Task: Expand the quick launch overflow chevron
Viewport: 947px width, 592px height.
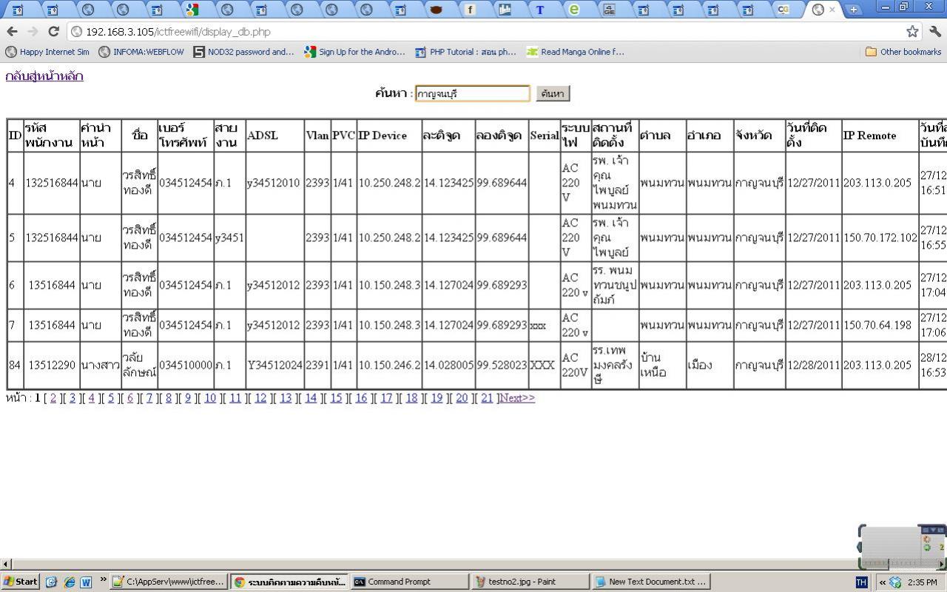Action: 103,579
